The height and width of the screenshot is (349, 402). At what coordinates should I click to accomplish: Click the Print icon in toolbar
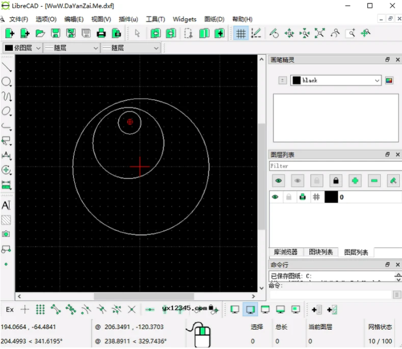coord(101,33)
